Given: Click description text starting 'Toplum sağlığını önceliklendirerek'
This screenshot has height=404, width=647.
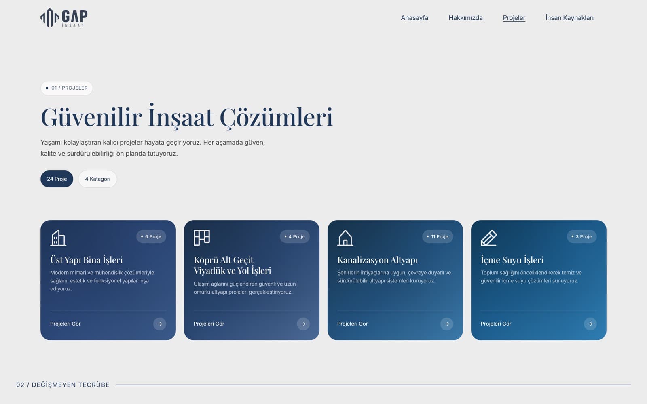Looking at the screenshot, I should point(531,277).
